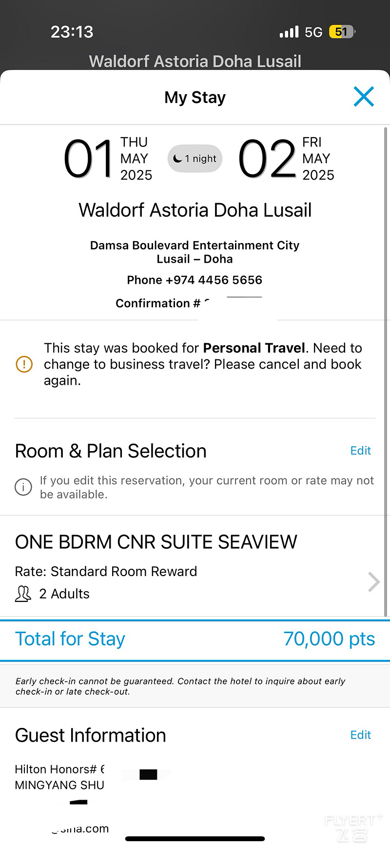The height and width of the screenshot is (849, 390).
Task: Tap the 1 night duration badge
Action: 195,158
